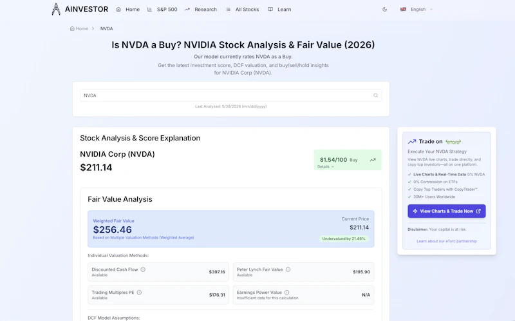Click the search magnifier icon
The width and height of the screenshot is (515, 321).
point(376,95)
